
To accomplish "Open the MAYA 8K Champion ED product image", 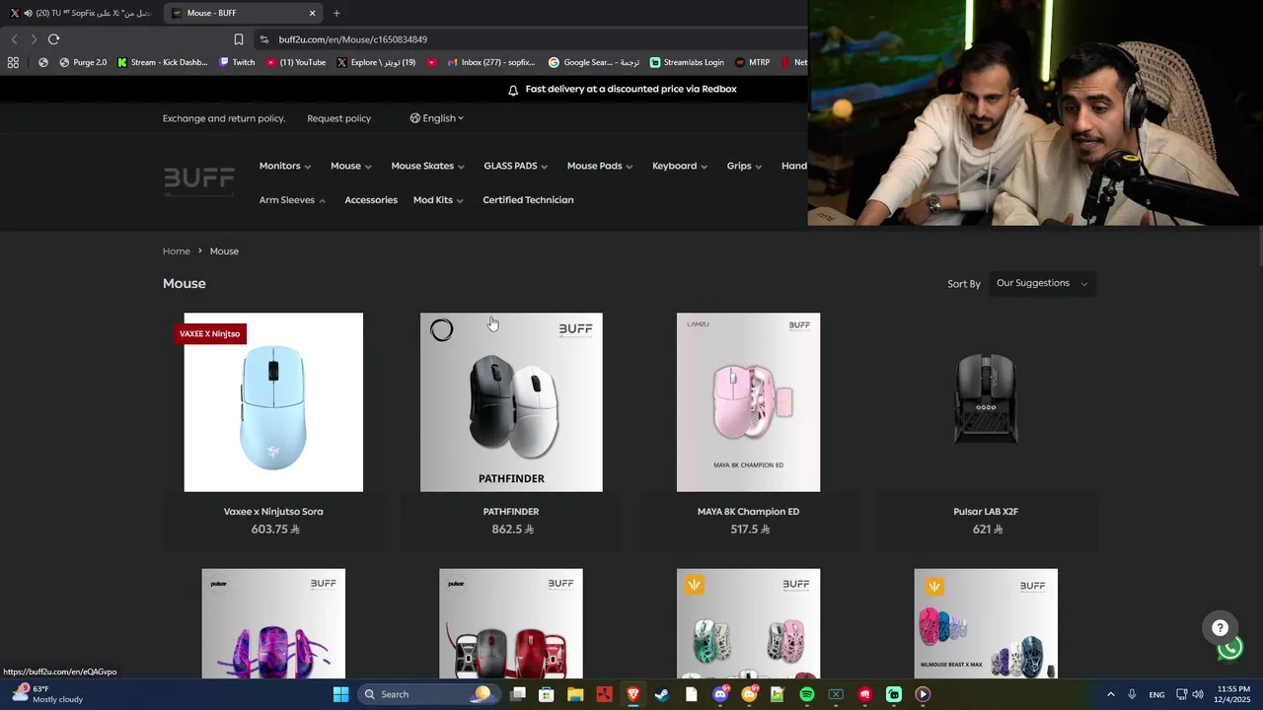I will point(748,402).
